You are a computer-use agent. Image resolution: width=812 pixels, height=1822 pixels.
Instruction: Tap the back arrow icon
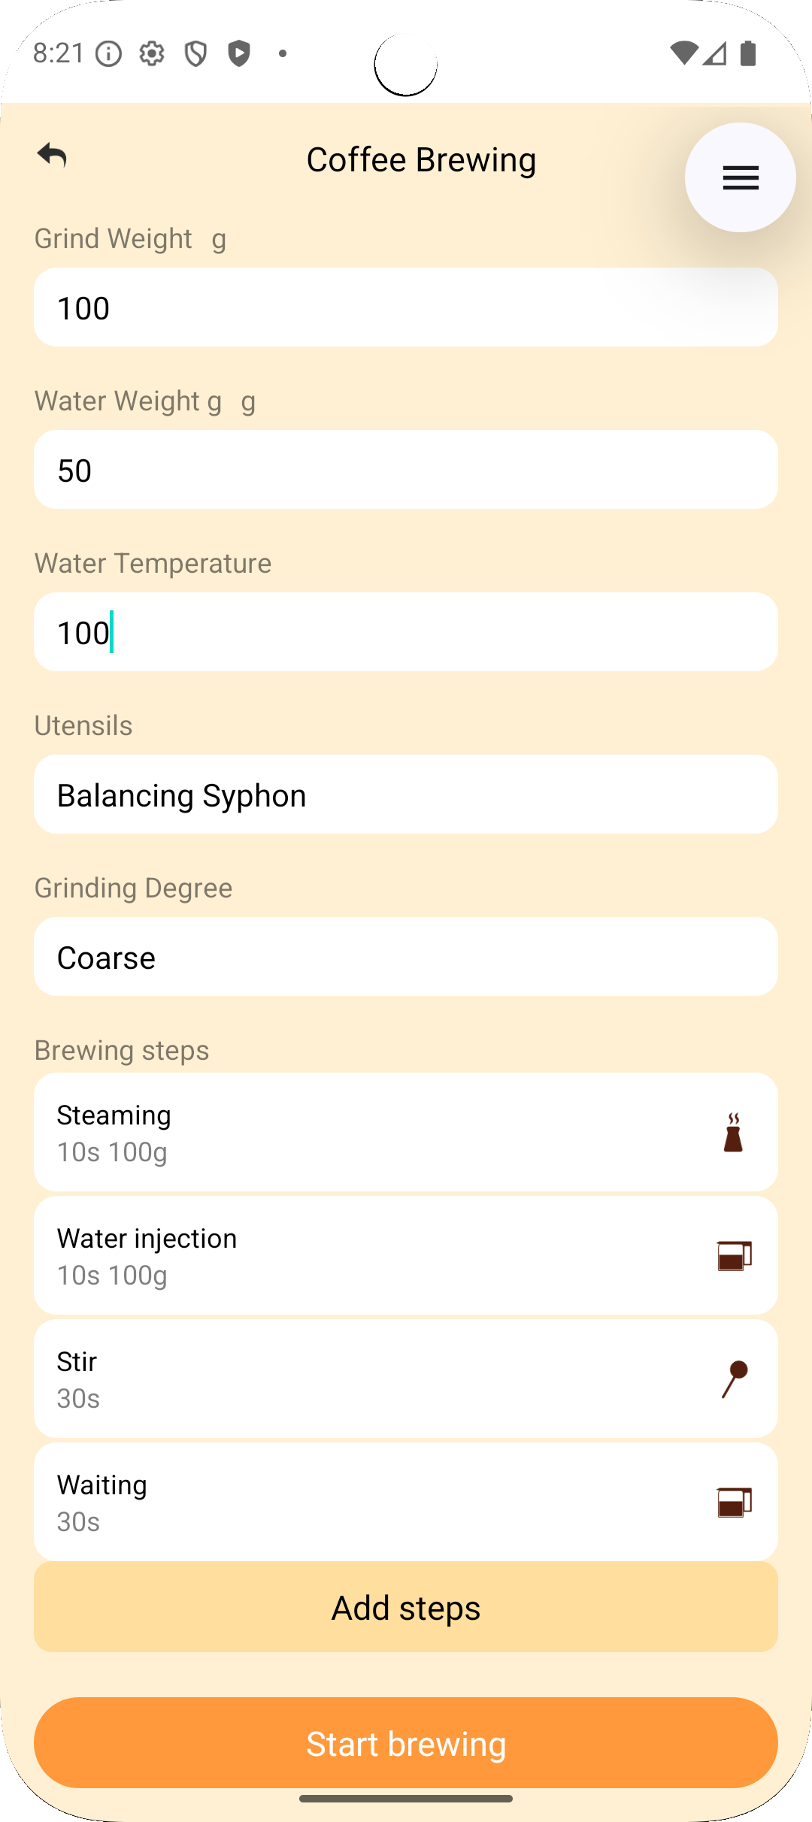click(x=52, y=156)
